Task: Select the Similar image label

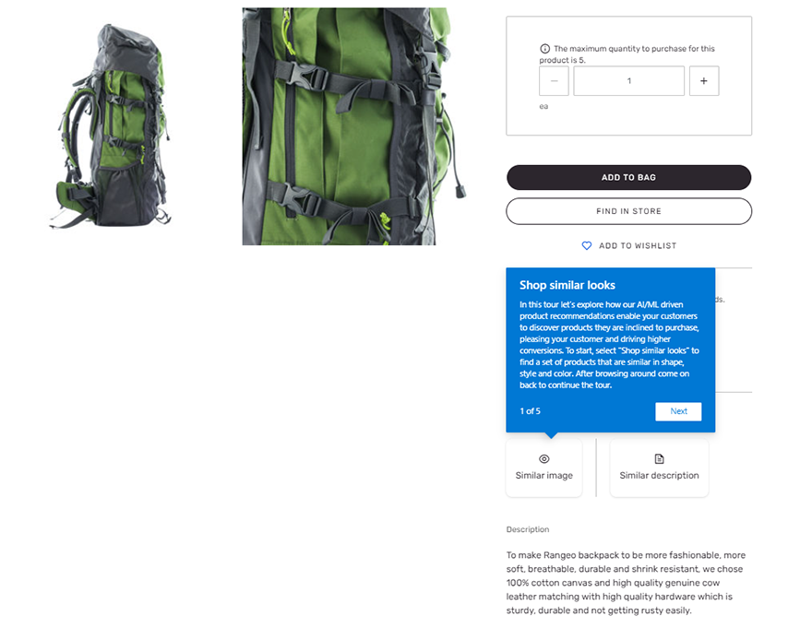Action: [x=543, y=475]
